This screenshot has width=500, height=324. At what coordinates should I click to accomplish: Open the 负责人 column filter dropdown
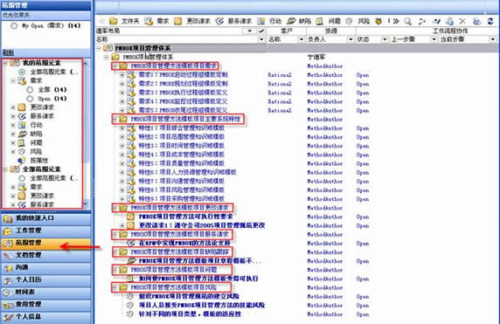351,39
